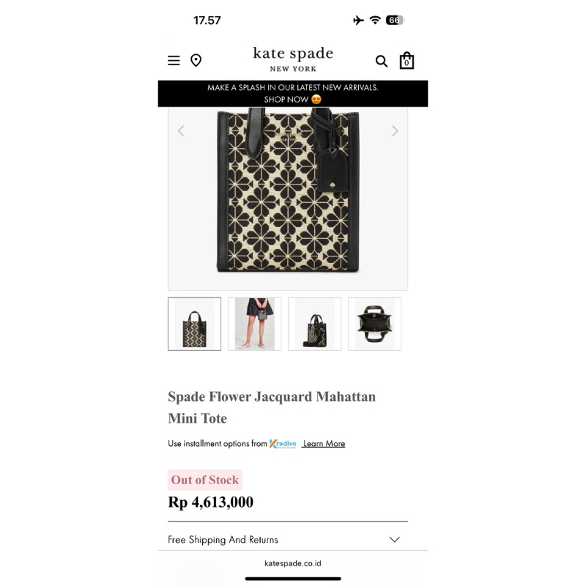Tap the airplane mode status icon
The width and height of the screenshot is (586, 586).
coord(358,21)
